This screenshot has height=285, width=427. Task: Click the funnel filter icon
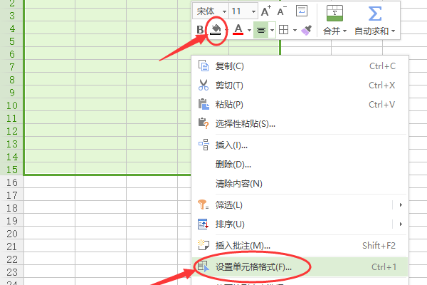click(x=203, y=204)
